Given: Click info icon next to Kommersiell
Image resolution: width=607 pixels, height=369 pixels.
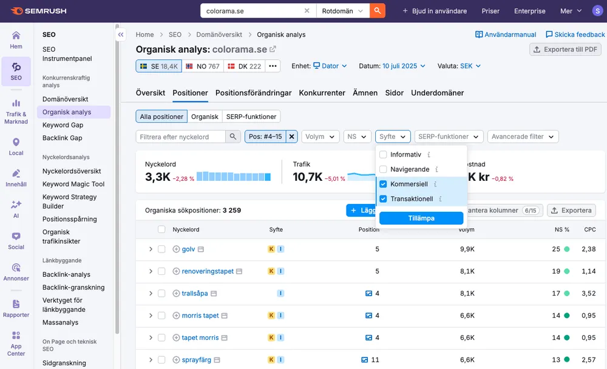Looking at the screenshot, I should (x=435, y=184).
